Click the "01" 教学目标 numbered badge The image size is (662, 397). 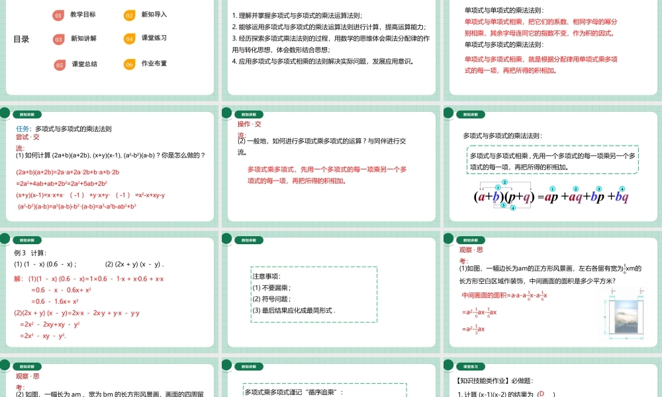57,15
